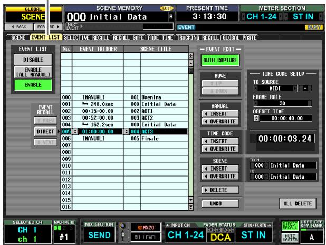
Task: Click meter section ST IN right arrow
Action: tap(321, 16)
